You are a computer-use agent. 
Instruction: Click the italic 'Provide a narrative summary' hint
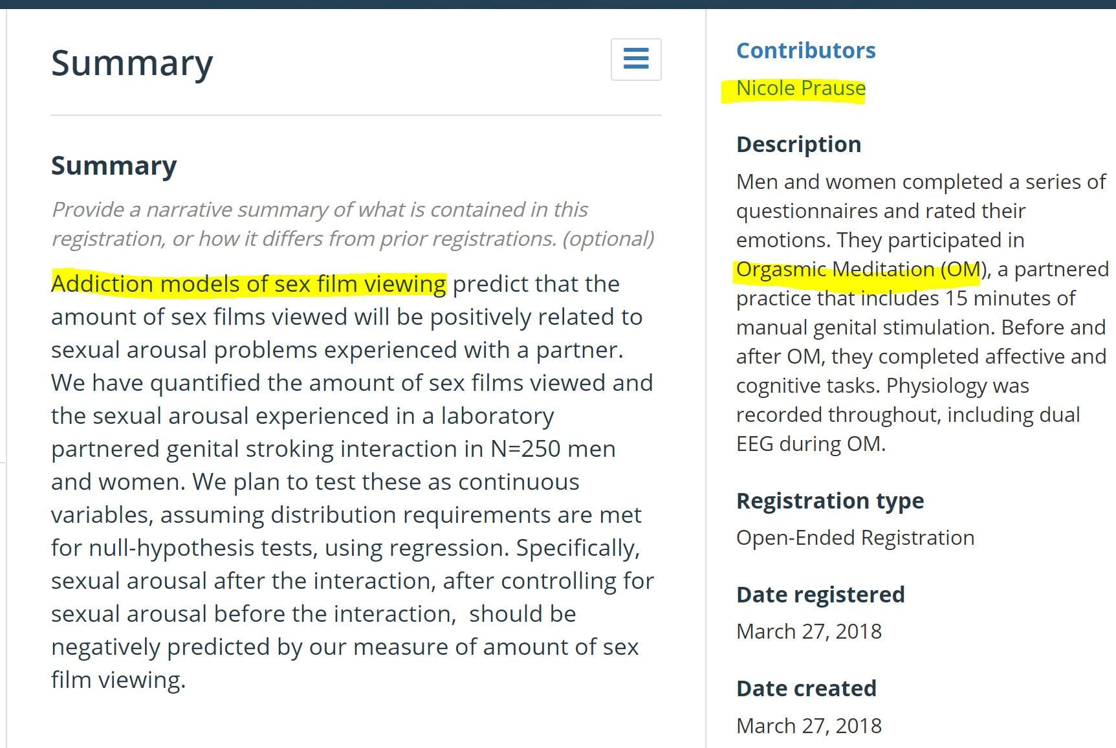click(320, 210)
